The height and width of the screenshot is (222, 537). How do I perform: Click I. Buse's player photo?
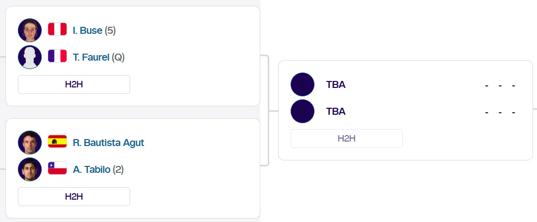pos(30,30)
